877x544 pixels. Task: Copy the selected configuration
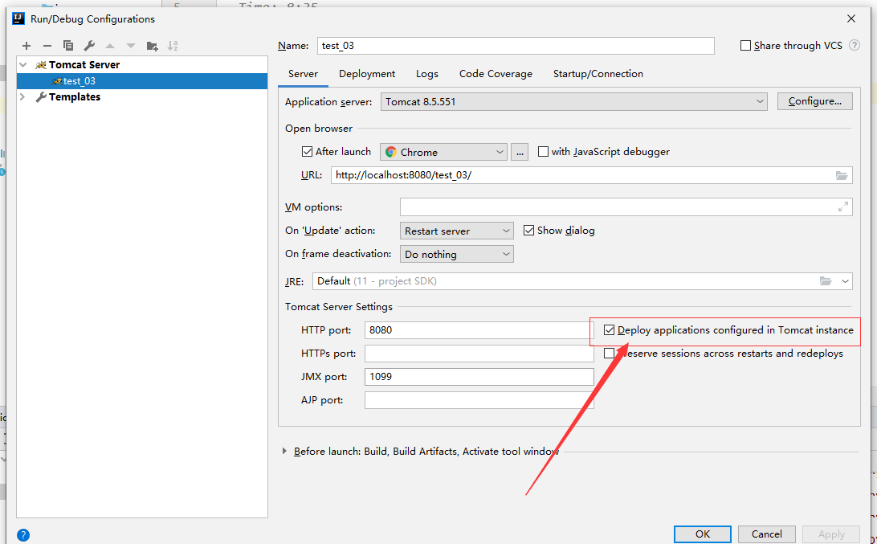[x=68, y=46]
